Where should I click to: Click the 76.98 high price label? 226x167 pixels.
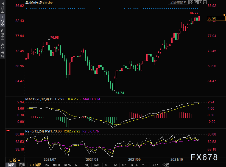(x=54, y=37)
